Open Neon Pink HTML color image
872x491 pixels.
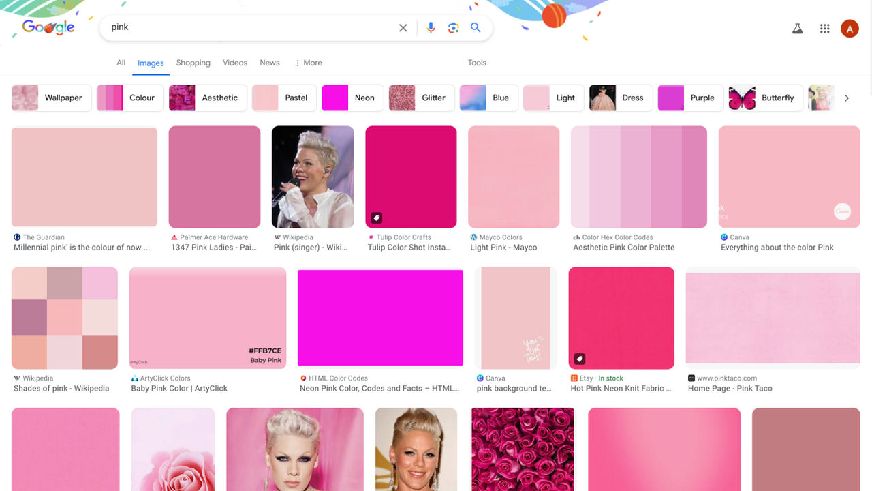380,318
